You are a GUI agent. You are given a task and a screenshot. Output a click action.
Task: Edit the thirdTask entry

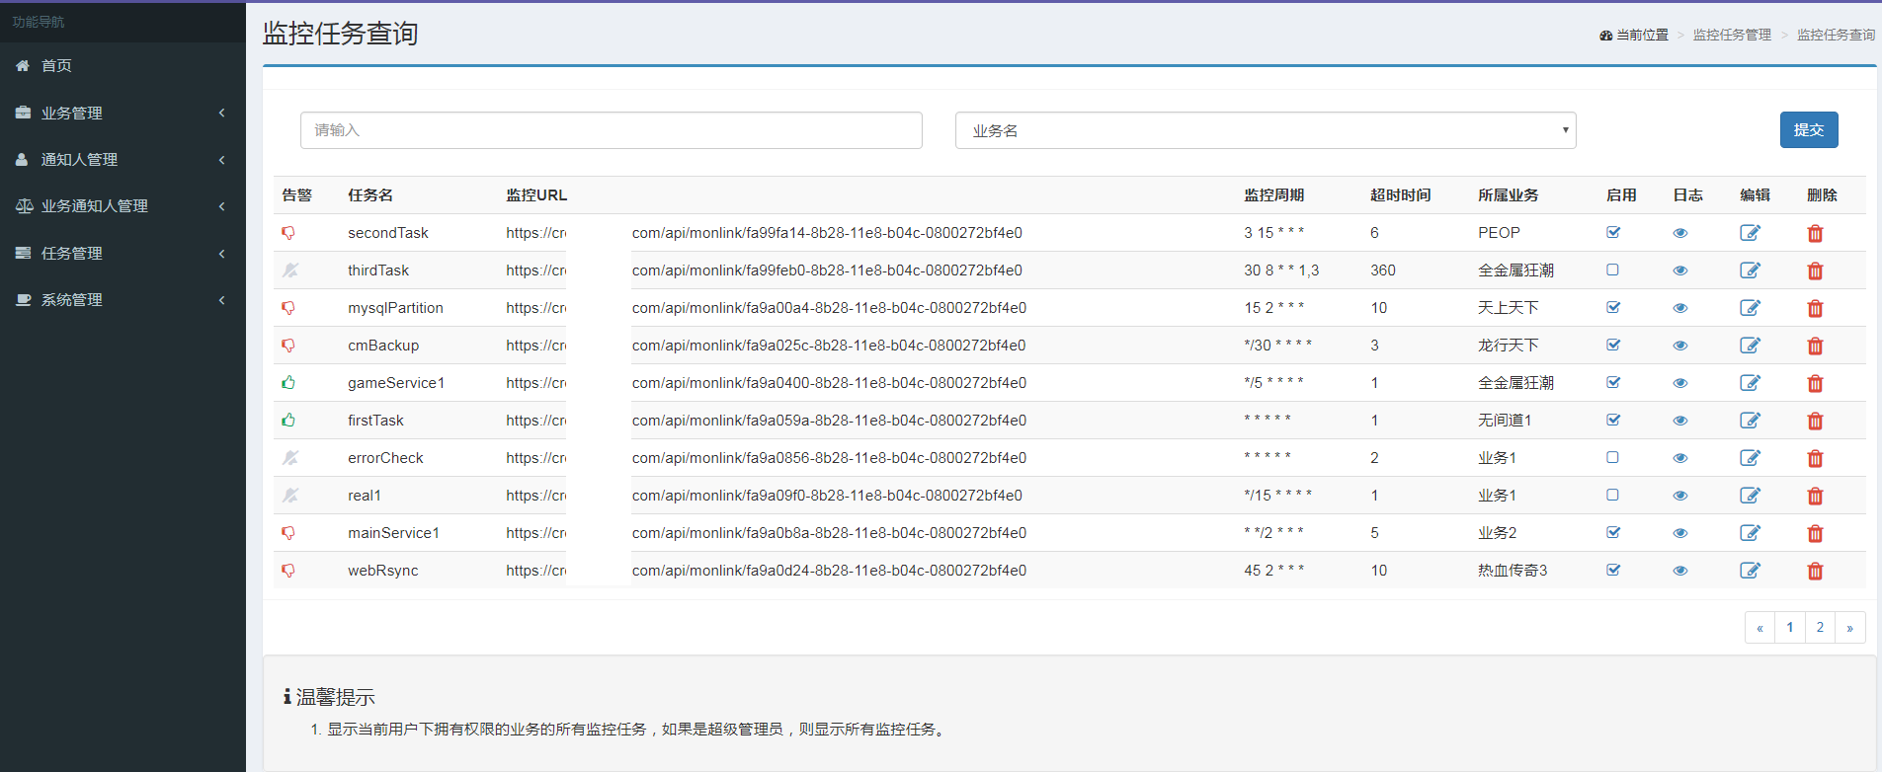[x=1750, y=270]
